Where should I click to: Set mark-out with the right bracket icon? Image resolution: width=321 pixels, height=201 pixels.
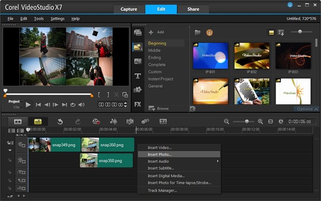coord(108,95)
